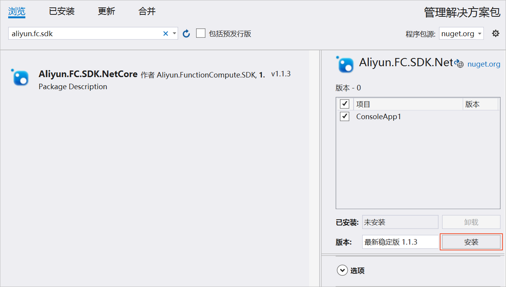Click the Uninstall button
Image resolution: width=506 pixels, height=287 pixels.
click(x=471, y=222)
